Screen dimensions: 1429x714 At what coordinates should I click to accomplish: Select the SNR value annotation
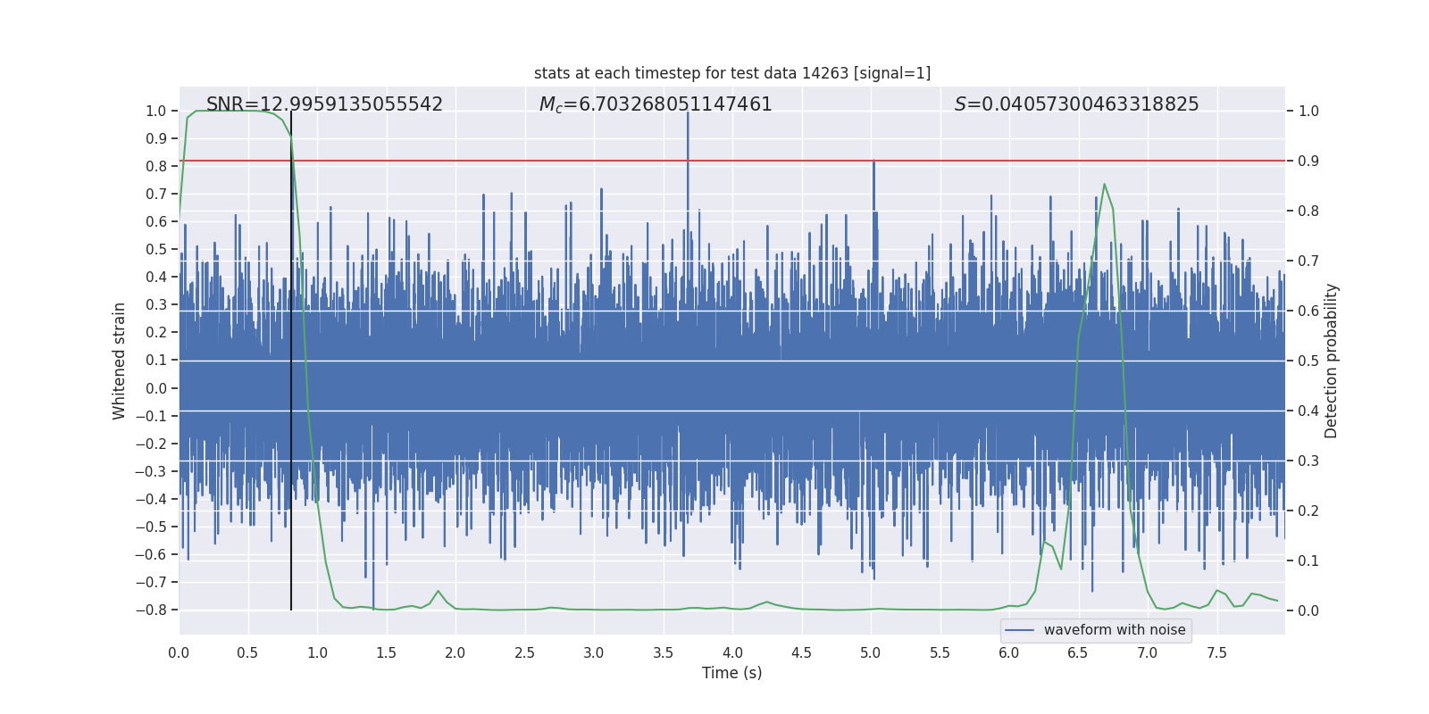324,104
